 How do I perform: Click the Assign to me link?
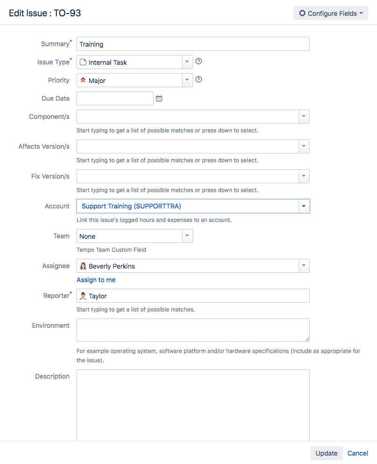click(x=96, y=280)
